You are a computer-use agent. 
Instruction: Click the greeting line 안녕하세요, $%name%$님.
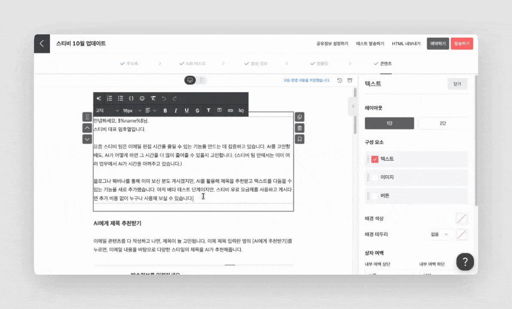pyautogui.click(x=121, y=121)
